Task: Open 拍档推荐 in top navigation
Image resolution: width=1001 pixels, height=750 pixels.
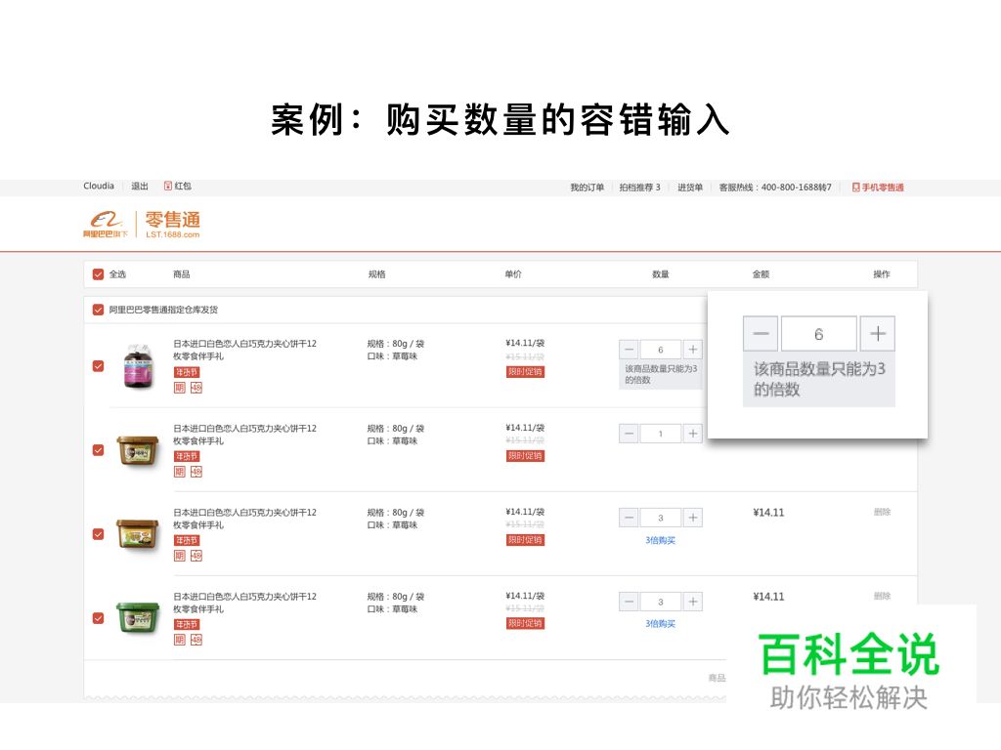Action: tap(639, 187)
